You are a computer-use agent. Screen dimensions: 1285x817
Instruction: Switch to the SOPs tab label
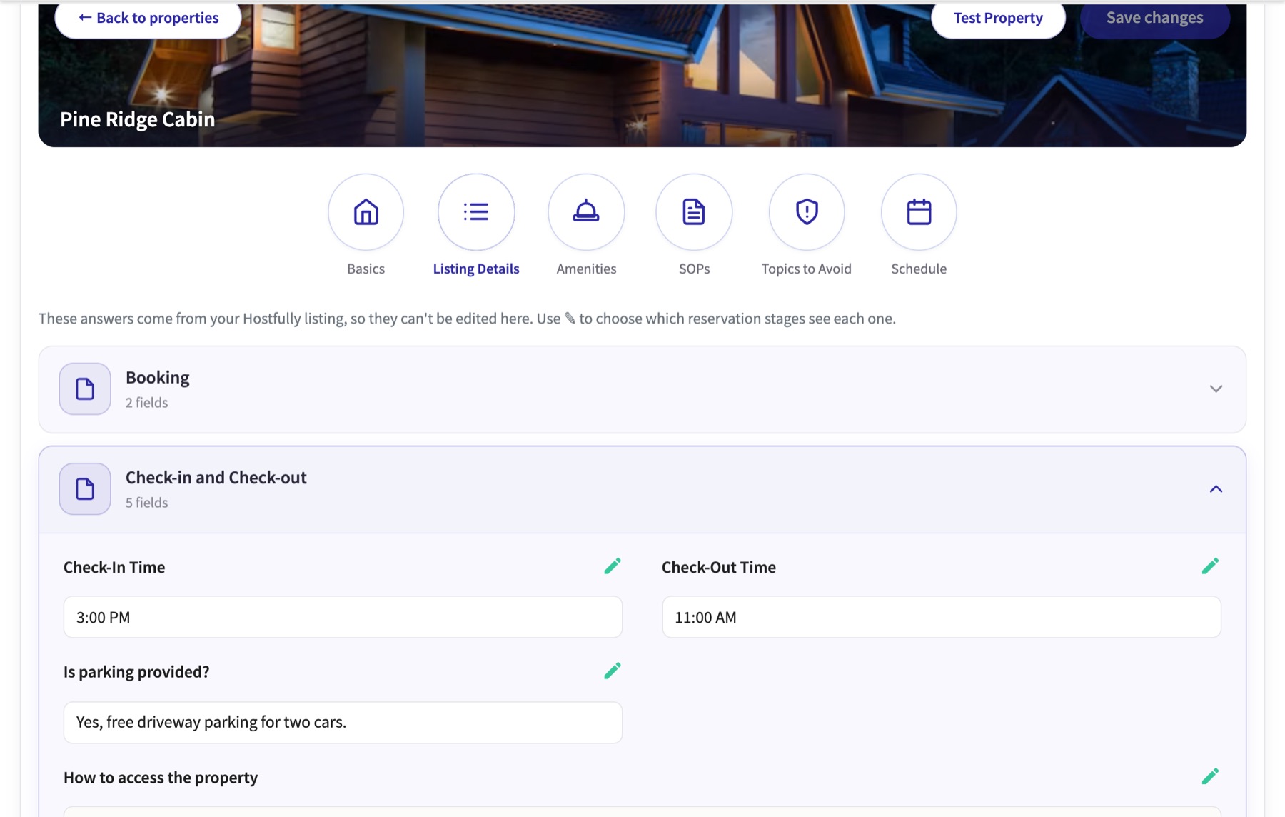694,269
